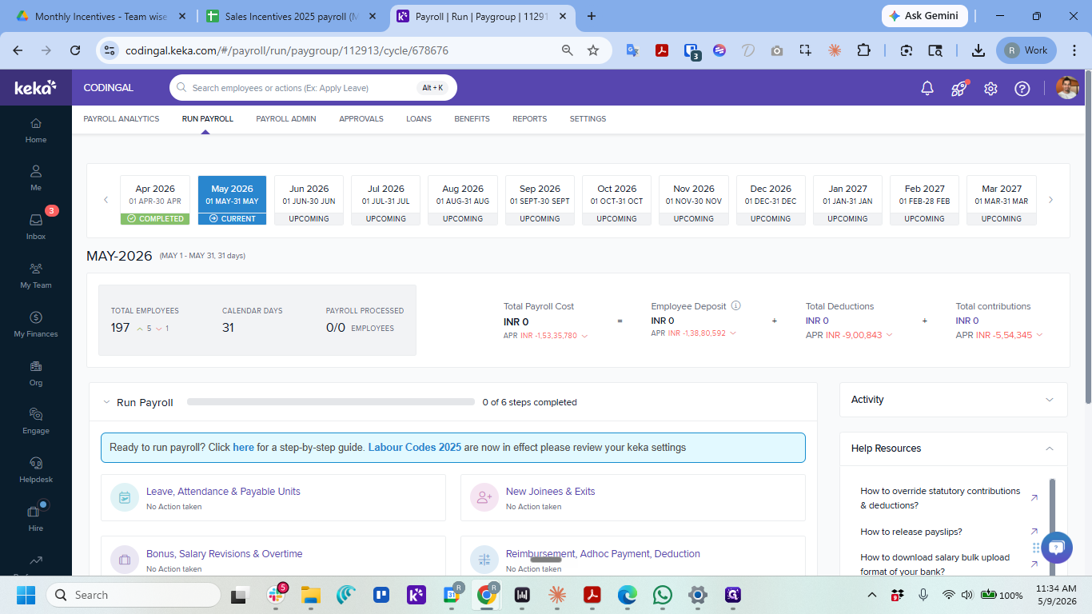The height and width of the screenshot is (614, 1092).
Task: Open Chrome downloads icon
Action: pos(978,50)
